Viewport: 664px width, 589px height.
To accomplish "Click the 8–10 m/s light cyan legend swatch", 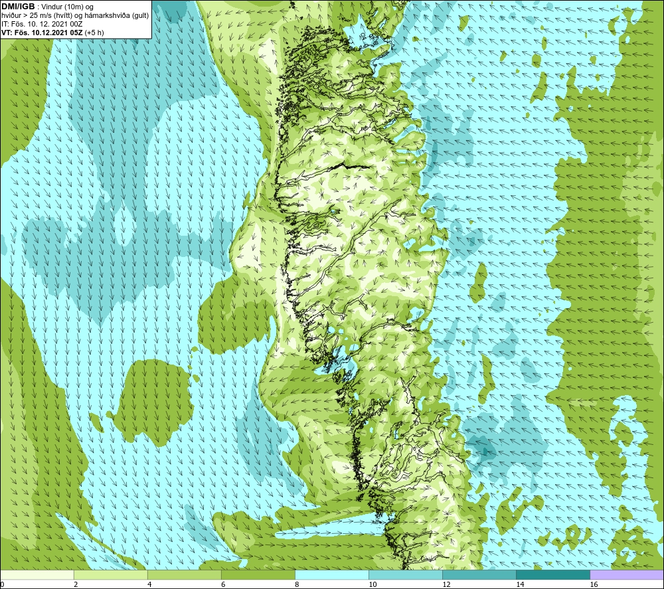I will (332, 575).
